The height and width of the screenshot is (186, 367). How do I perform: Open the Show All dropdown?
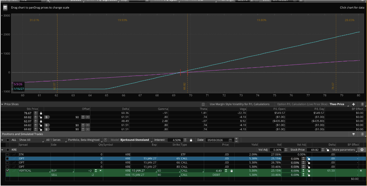tap(30, 140)
